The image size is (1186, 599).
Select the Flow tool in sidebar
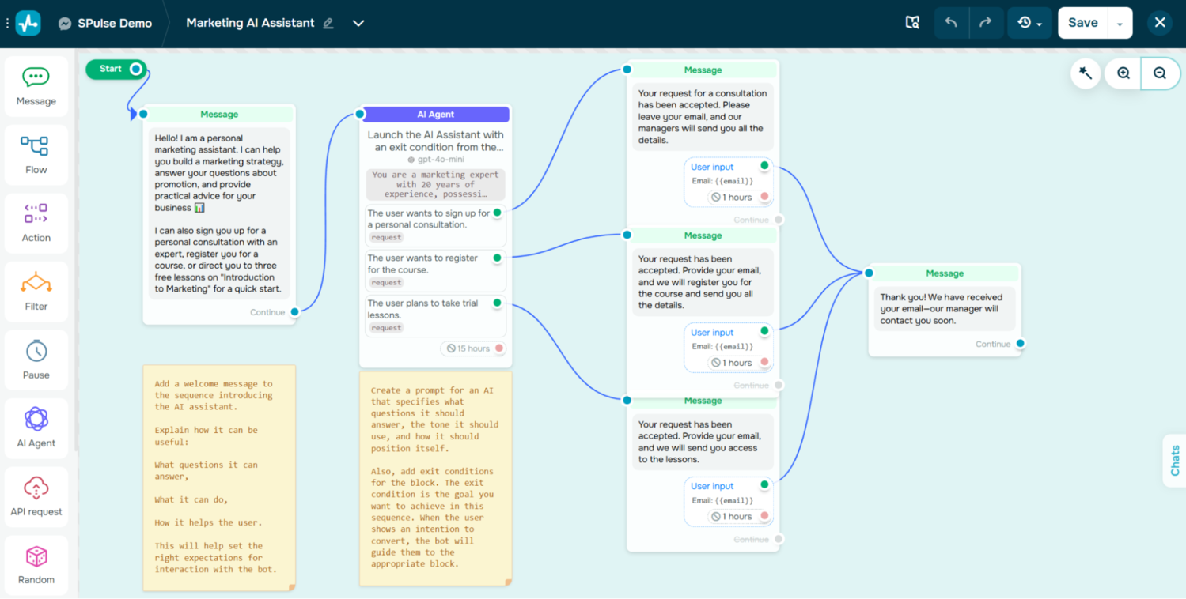[x=36, y=154]
